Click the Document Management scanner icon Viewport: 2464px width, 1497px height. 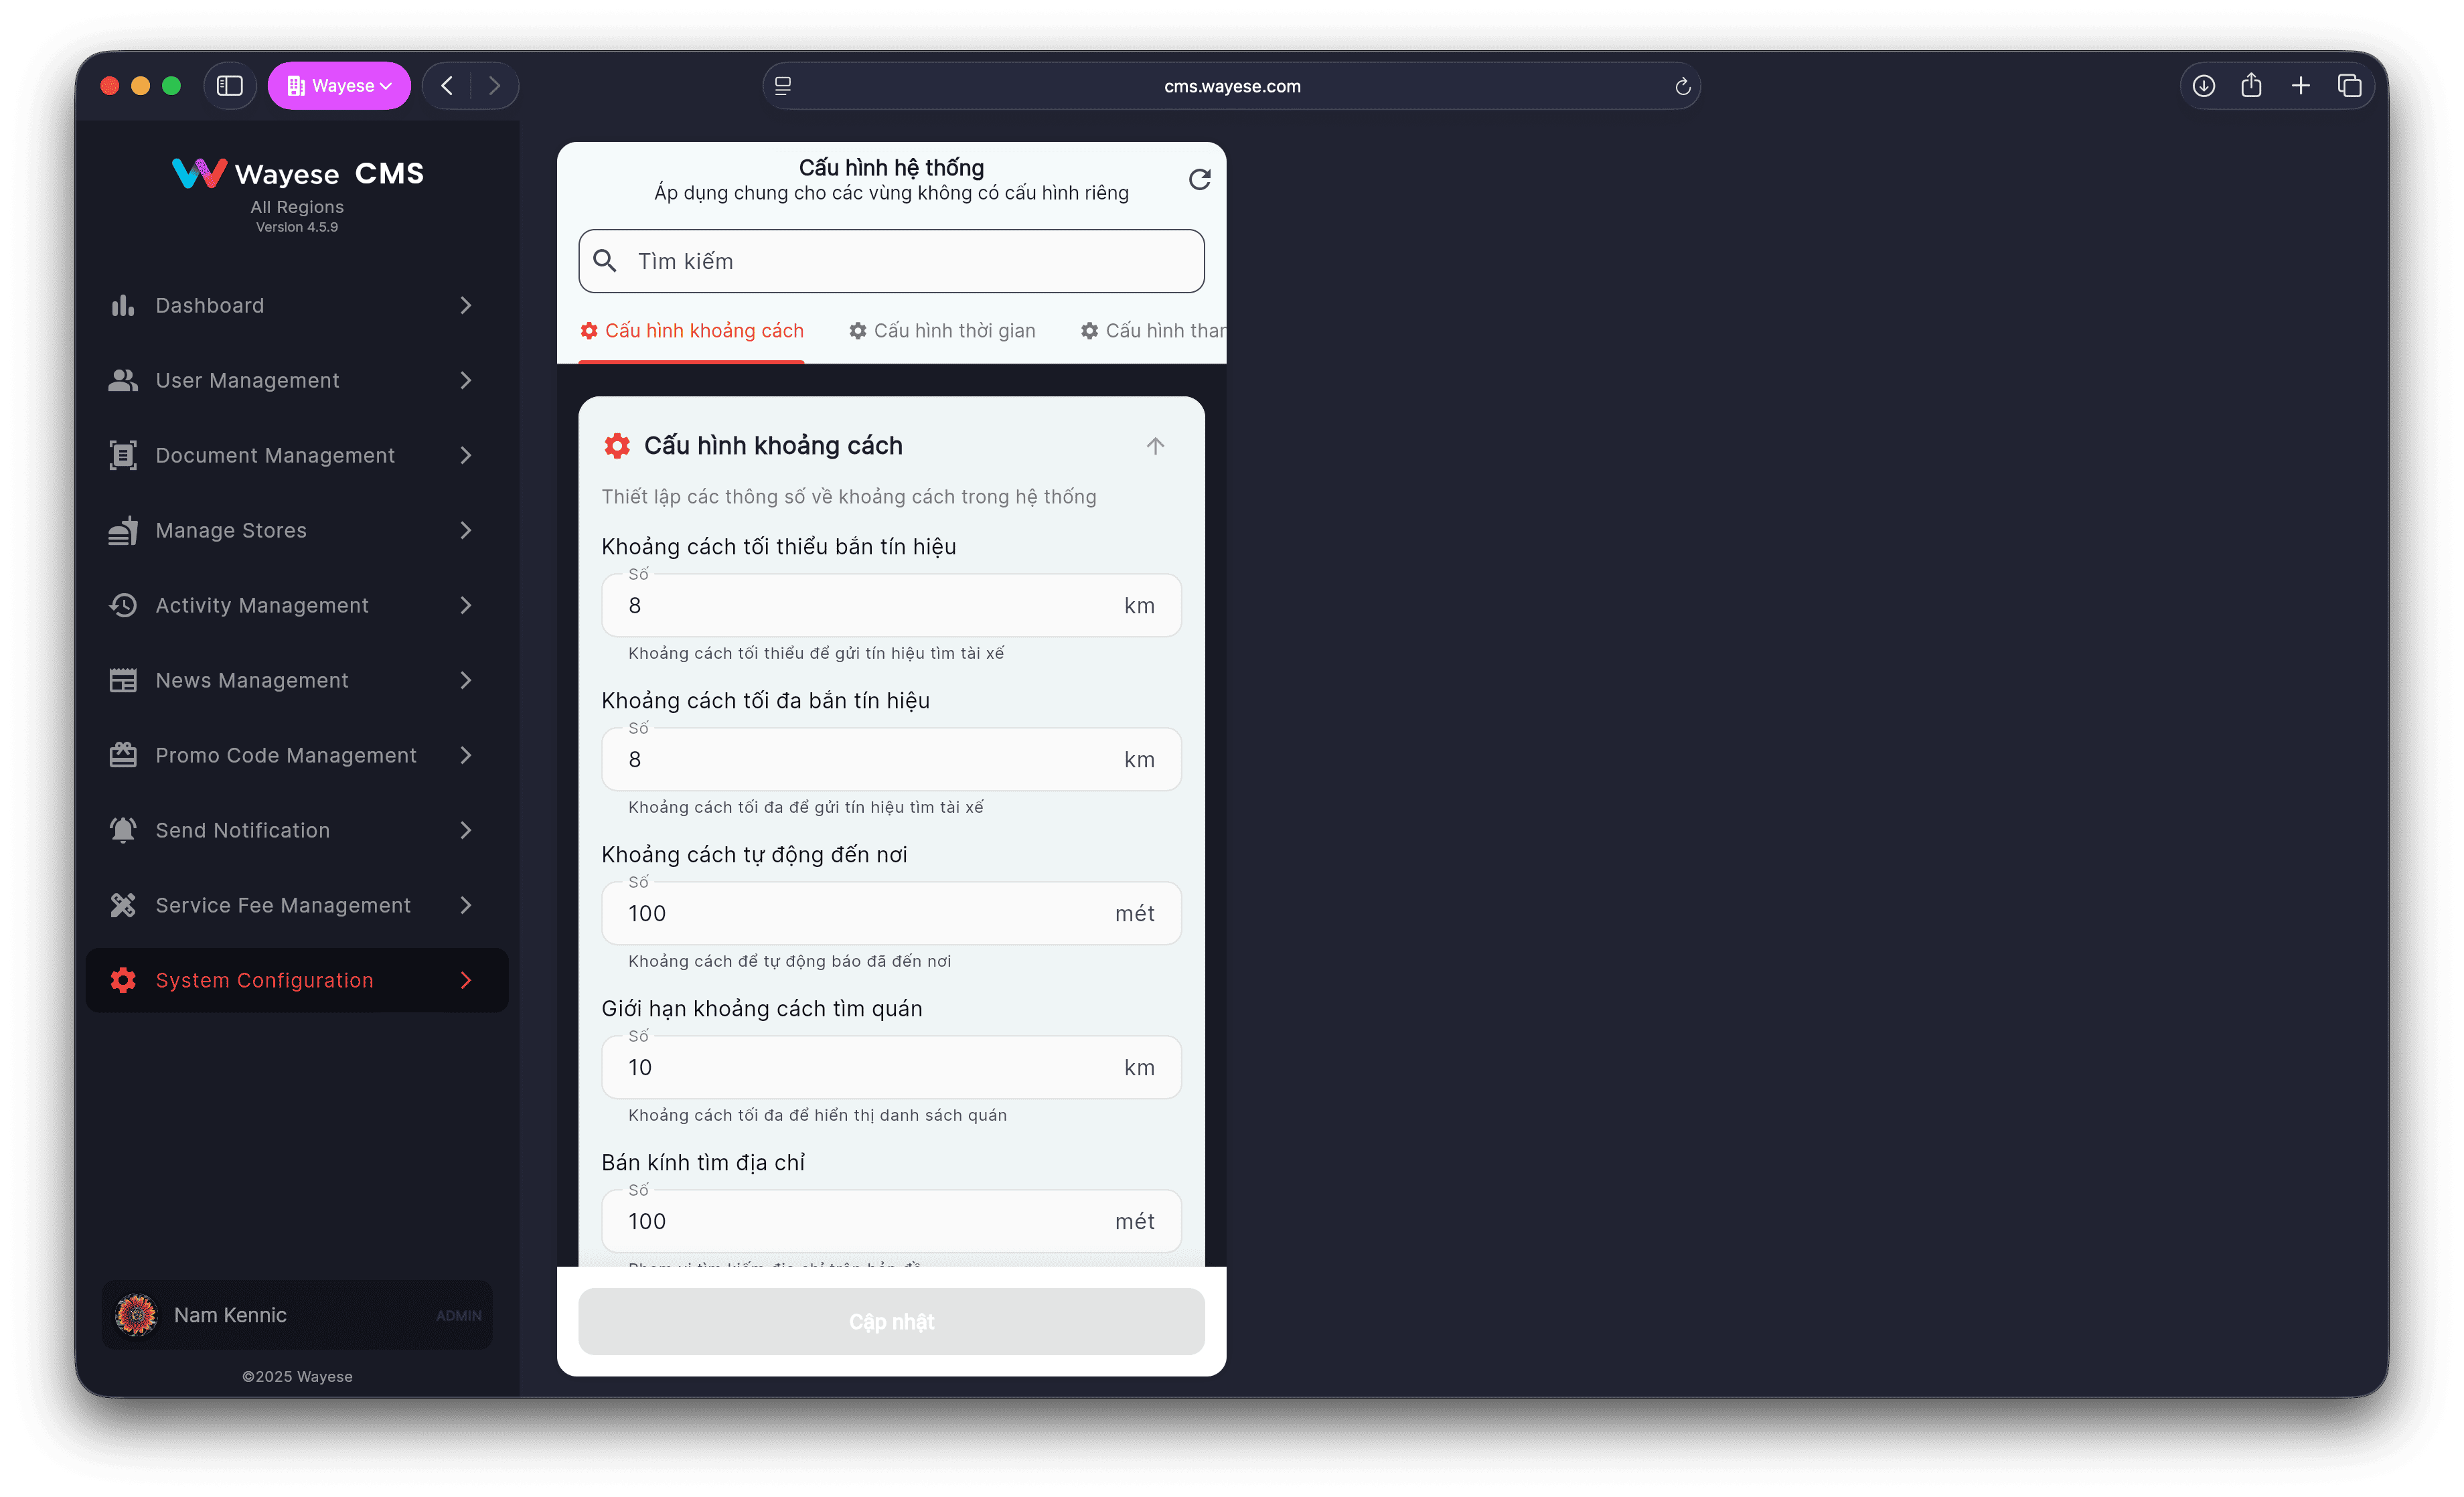click(123, 455)
